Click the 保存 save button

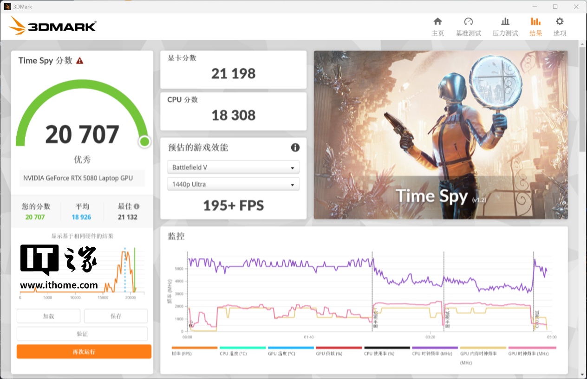[x=116, y=316]
